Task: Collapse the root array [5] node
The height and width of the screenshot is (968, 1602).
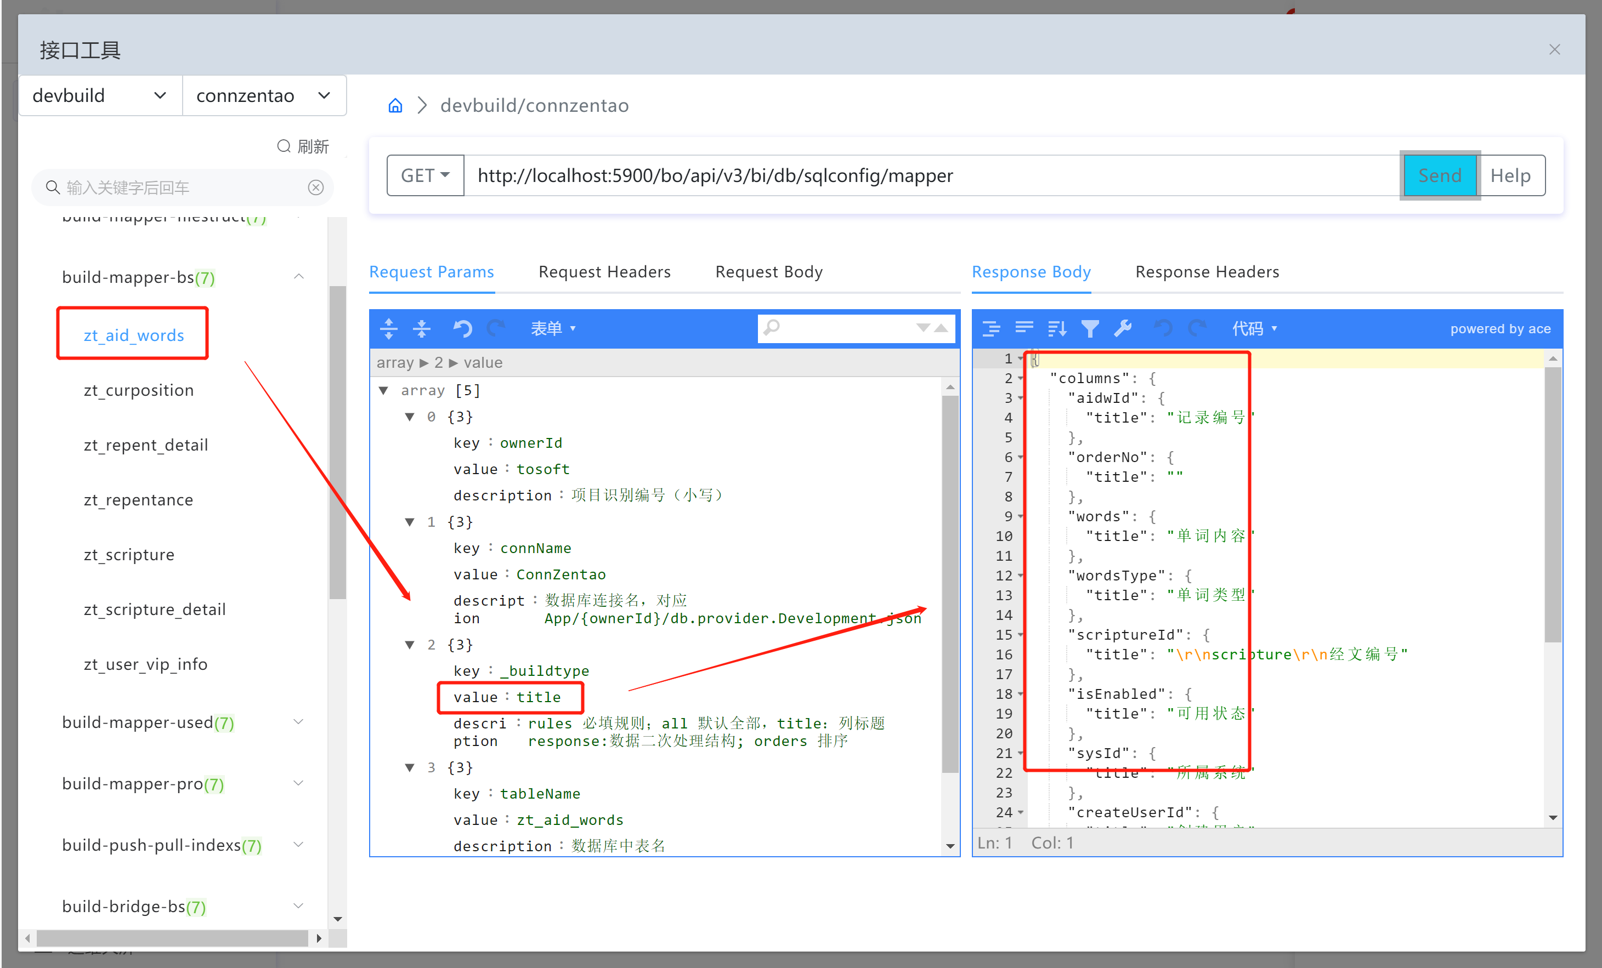Action: click(x=383, y=390)
